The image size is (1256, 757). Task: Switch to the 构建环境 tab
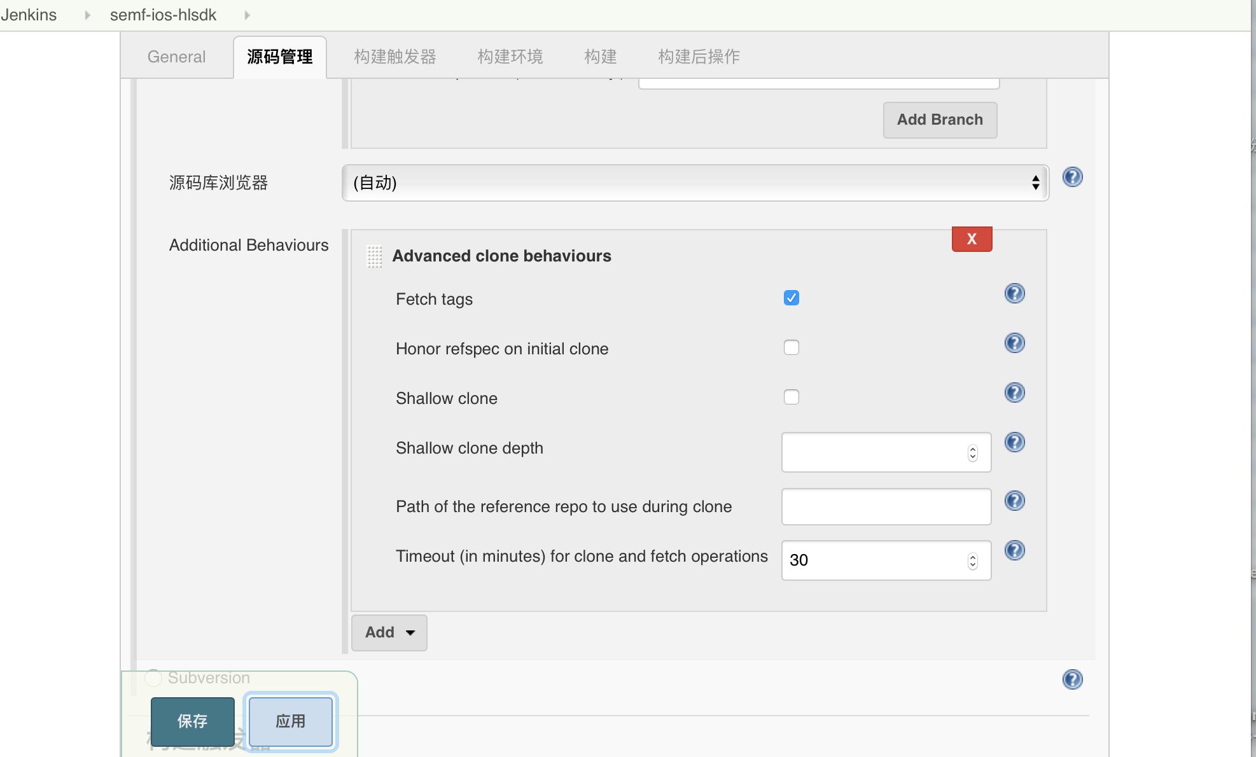point(510,57)
